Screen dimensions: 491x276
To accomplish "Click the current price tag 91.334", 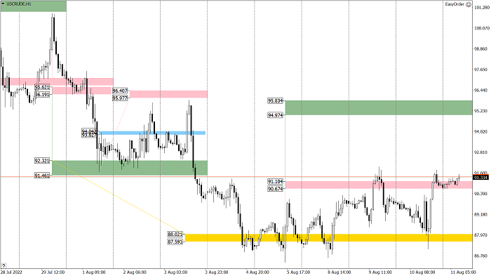I will point(481,178).
